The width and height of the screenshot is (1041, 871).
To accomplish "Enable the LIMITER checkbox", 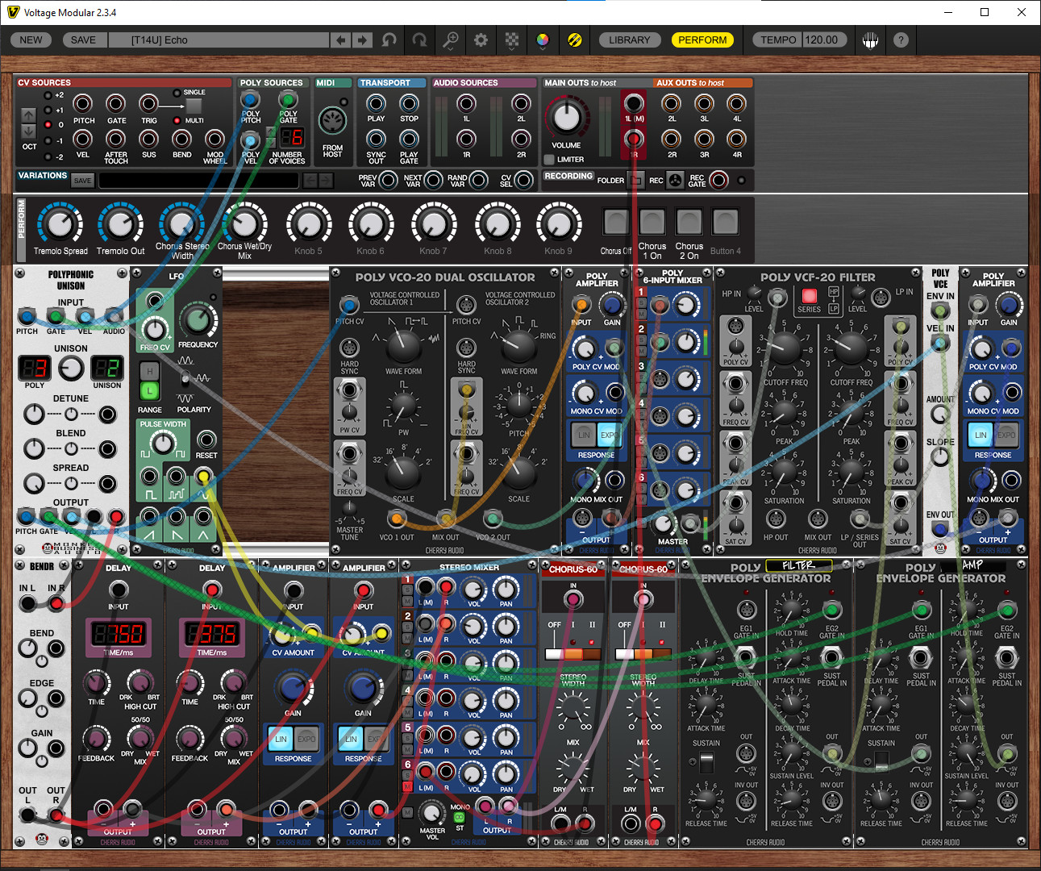I will click(x=549, y=160).
